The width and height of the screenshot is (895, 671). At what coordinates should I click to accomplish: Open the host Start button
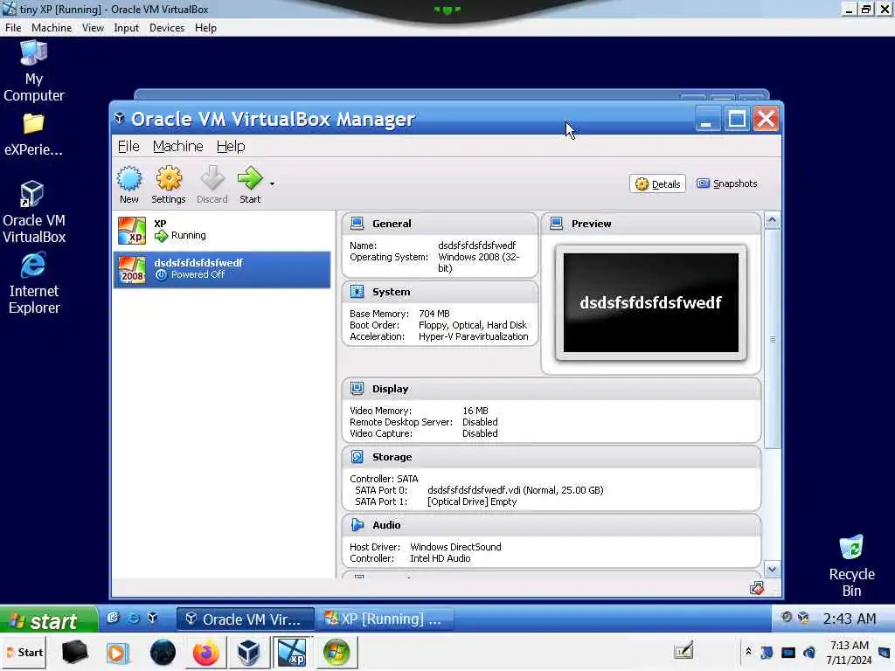pos(24,652)
